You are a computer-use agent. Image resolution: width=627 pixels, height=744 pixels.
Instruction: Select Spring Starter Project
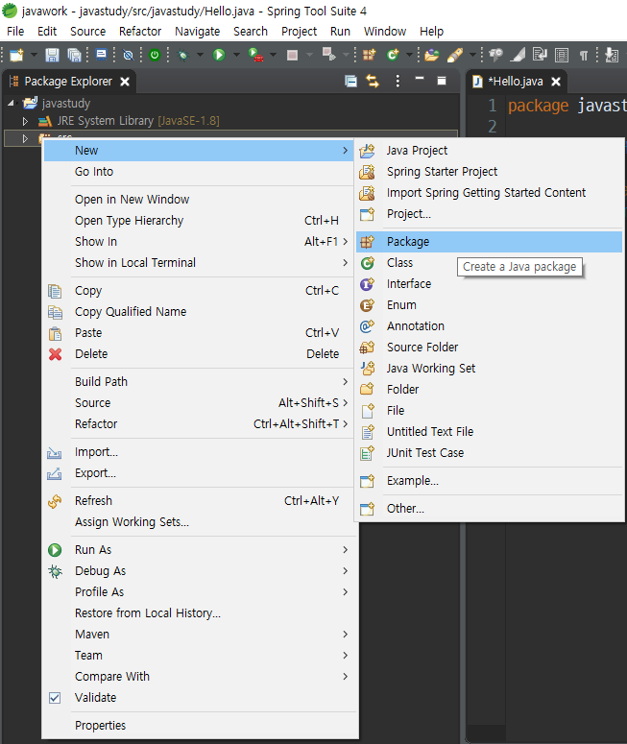click(490, 172)
